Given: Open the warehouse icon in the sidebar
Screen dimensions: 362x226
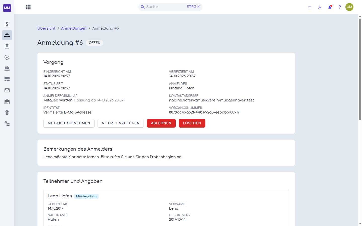Looking at the screenshot, I should (7, 101).
